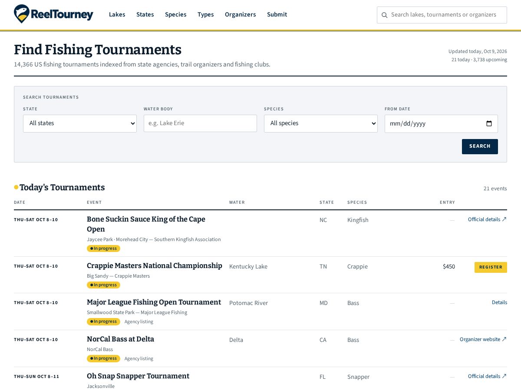
Task: Click Big Sandy — Crappie Masters subtitle
Action: (118, 276)
